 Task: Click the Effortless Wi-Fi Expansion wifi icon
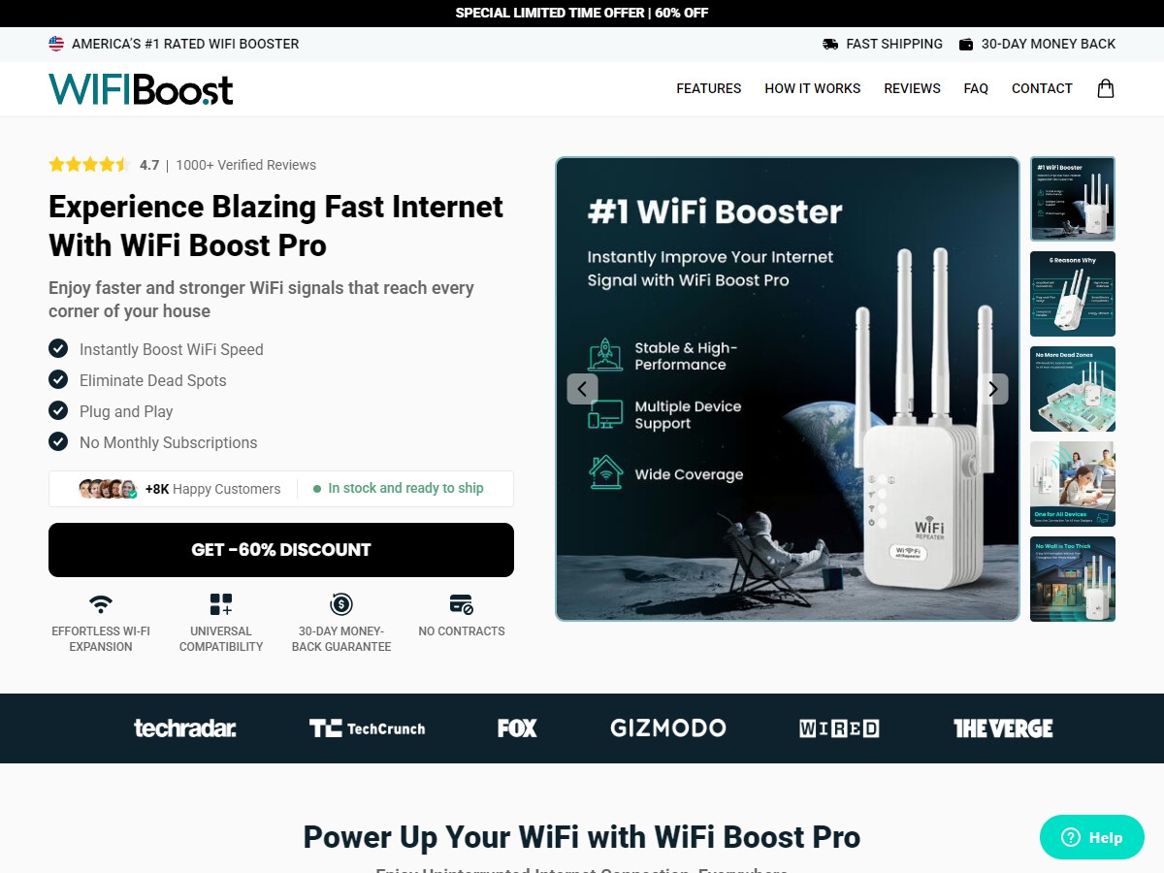tap(101, 604)
